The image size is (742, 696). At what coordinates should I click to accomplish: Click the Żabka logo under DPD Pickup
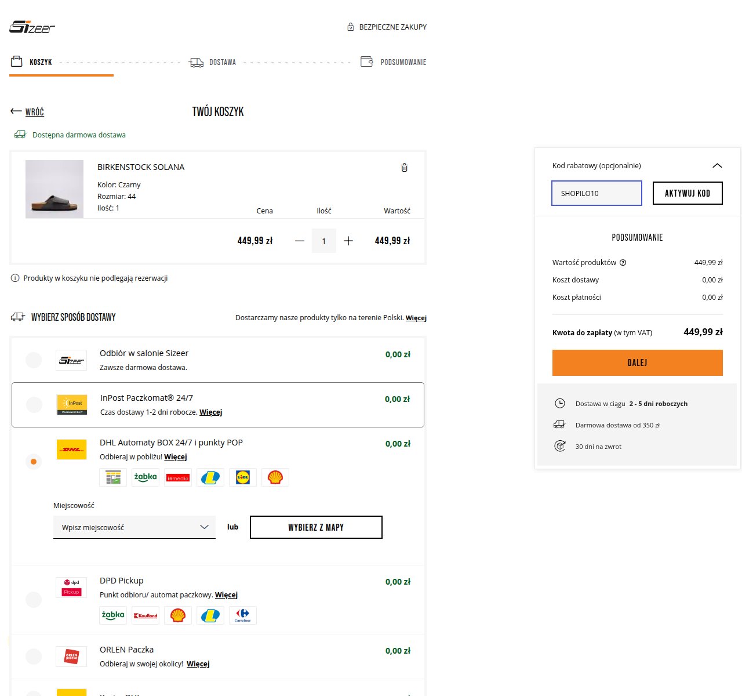point(113,615)
